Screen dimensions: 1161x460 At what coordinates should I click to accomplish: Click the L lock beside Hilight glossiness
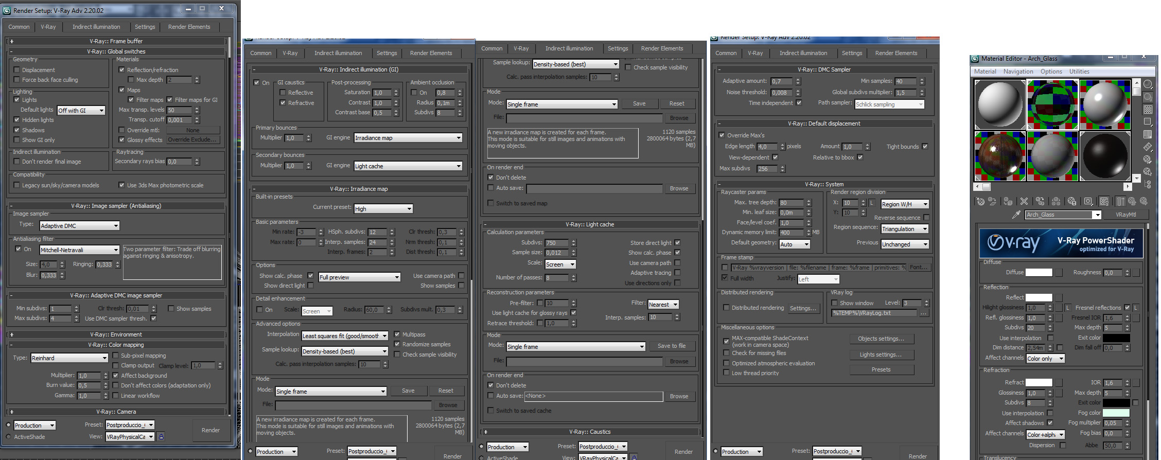(x=1068, y=308)
